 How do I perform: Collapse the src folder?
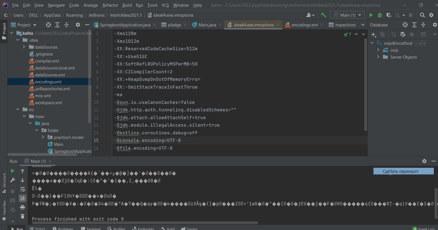[x=18, y=109]
